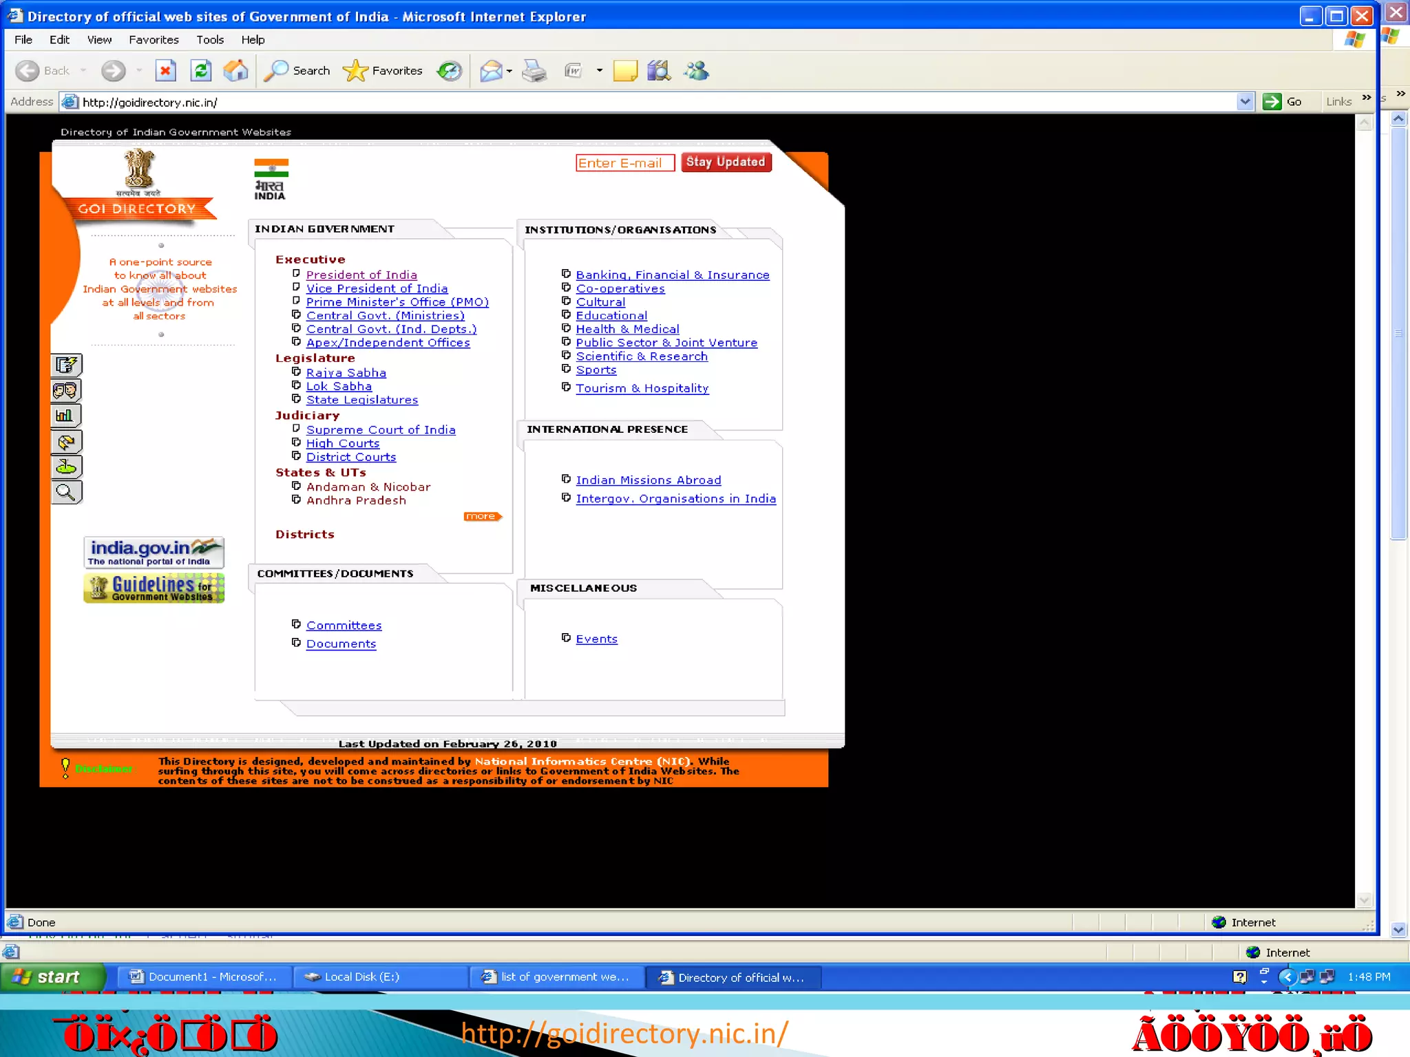The width and height of the screenshot is (1410, 1057).
Task: Click the magnifier search icon in sidebar
Action: pyautogui.click(x=66, y=492)
